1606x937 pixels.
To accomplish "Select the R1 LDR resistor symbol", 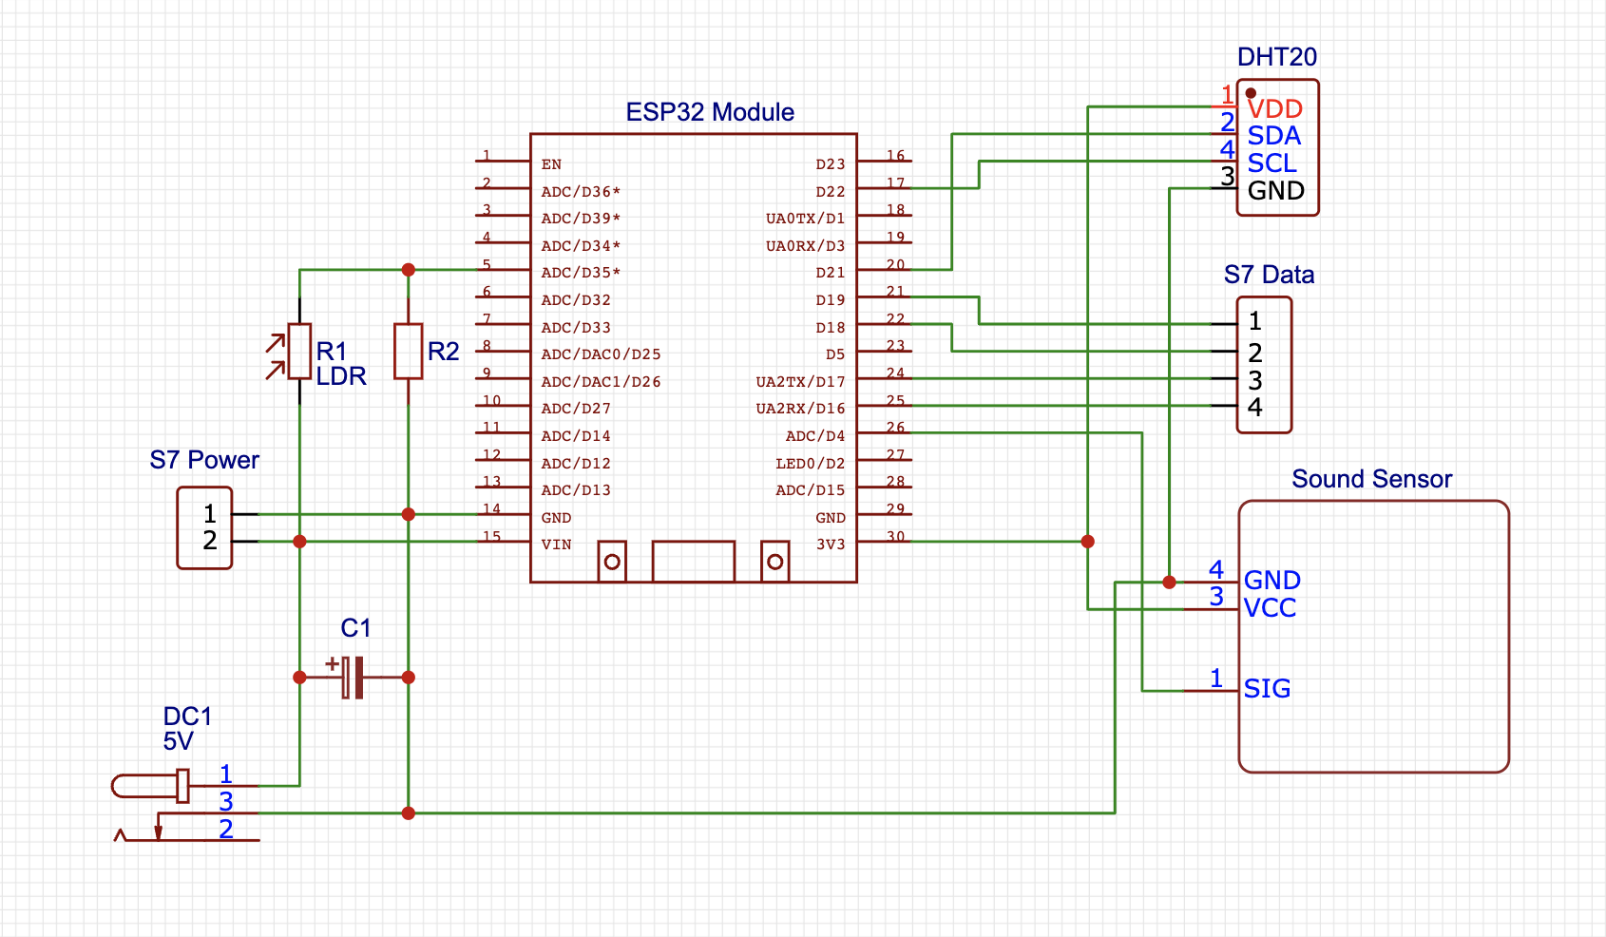I will coord(299,351).
